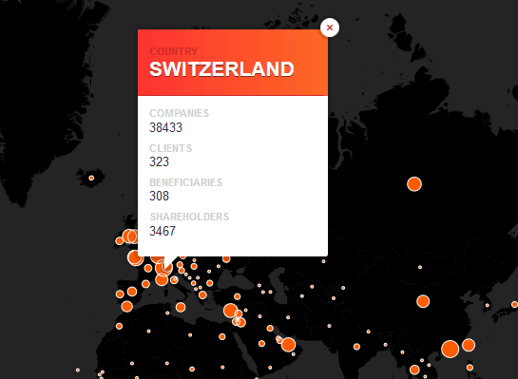Select the COUNTRY label in popup header
The image size is (518, 379).
174,51
